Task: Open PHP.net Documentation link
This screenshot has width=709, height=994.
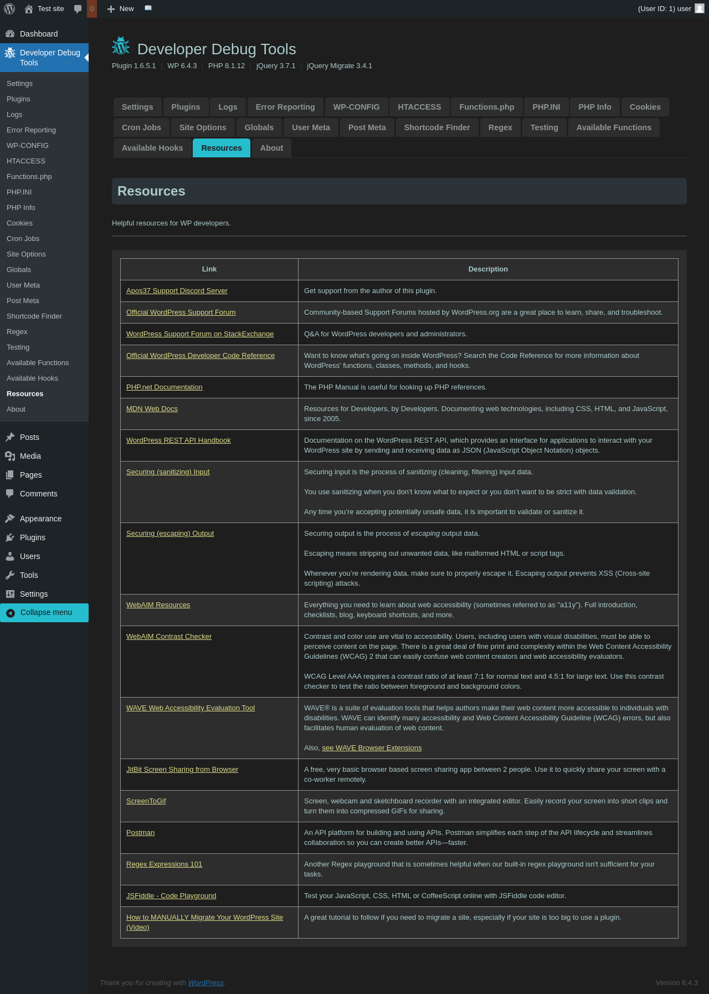Action: click(x=165, y=387)
